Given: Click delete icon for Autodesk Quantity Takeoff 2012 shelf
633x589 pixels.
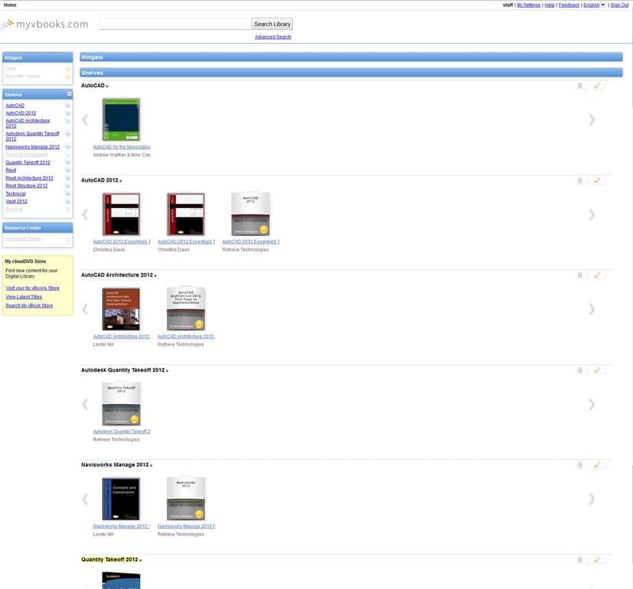Looking at the screenshot, I should pos(579,370).
